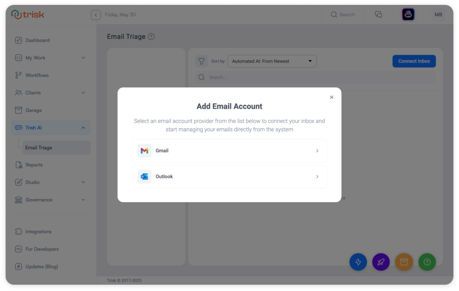
Task: Click the Garage archive icon
Action: click(18, 110)
